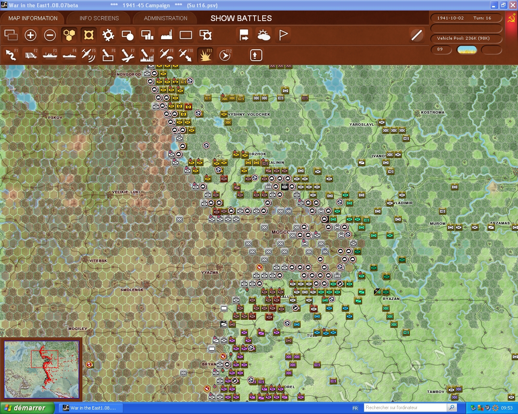Open the gear preferences icon
The image size is (518, 414).
click(x=108, y=35)
